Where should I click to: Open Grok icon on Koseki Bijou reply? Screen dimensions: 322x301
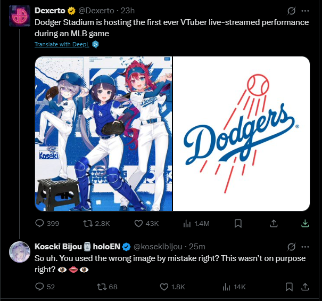(291, 247)
